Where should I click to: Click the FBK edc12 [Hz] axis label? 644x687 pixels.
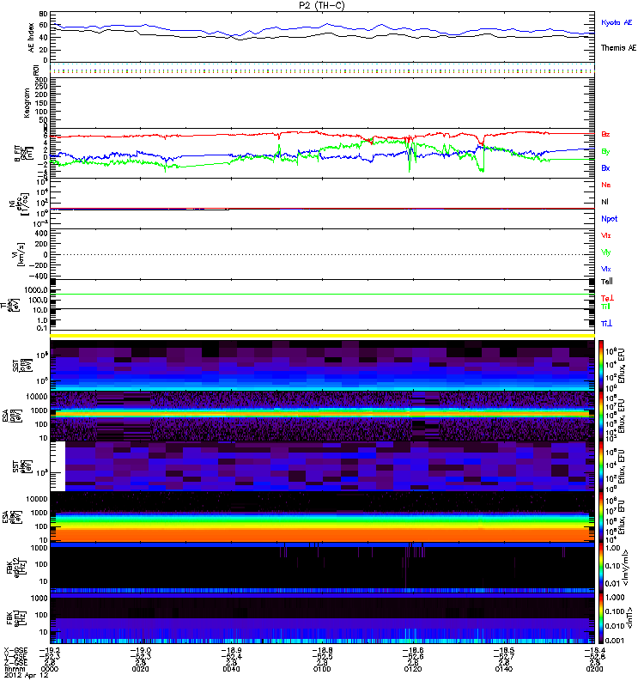tap(17, 568)
